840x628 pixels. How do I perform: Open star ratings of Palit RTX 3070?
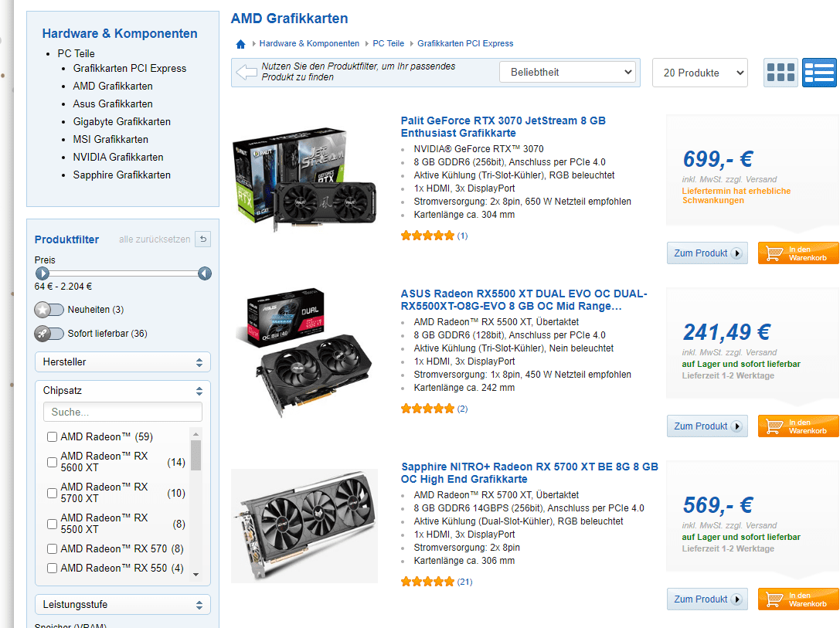click(x=427, y=236)
